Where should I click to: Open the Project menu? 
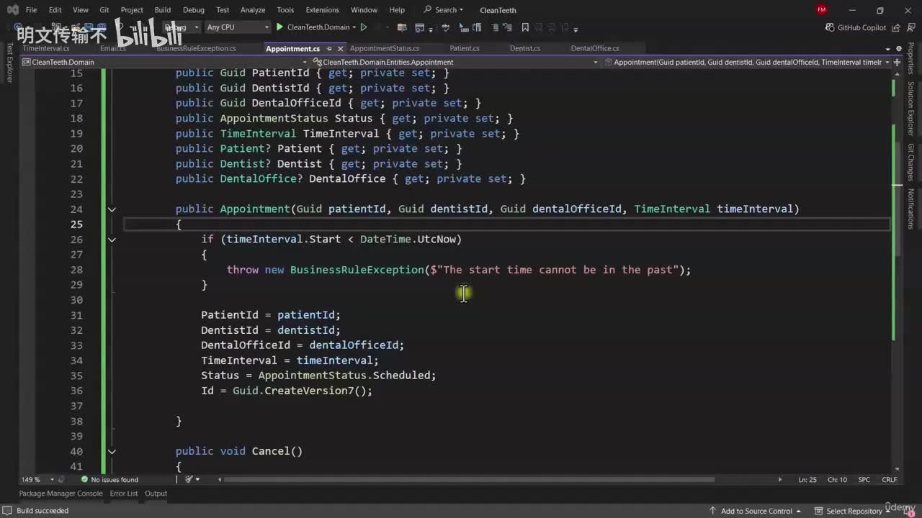click(132, 10)
